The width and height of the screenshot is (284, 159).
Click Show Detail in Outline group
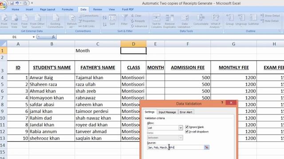tap(270, 16)
